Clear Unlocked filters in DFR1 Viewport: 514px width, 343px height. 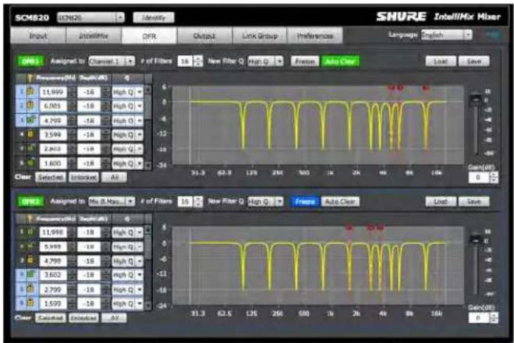tap(83, 177)
